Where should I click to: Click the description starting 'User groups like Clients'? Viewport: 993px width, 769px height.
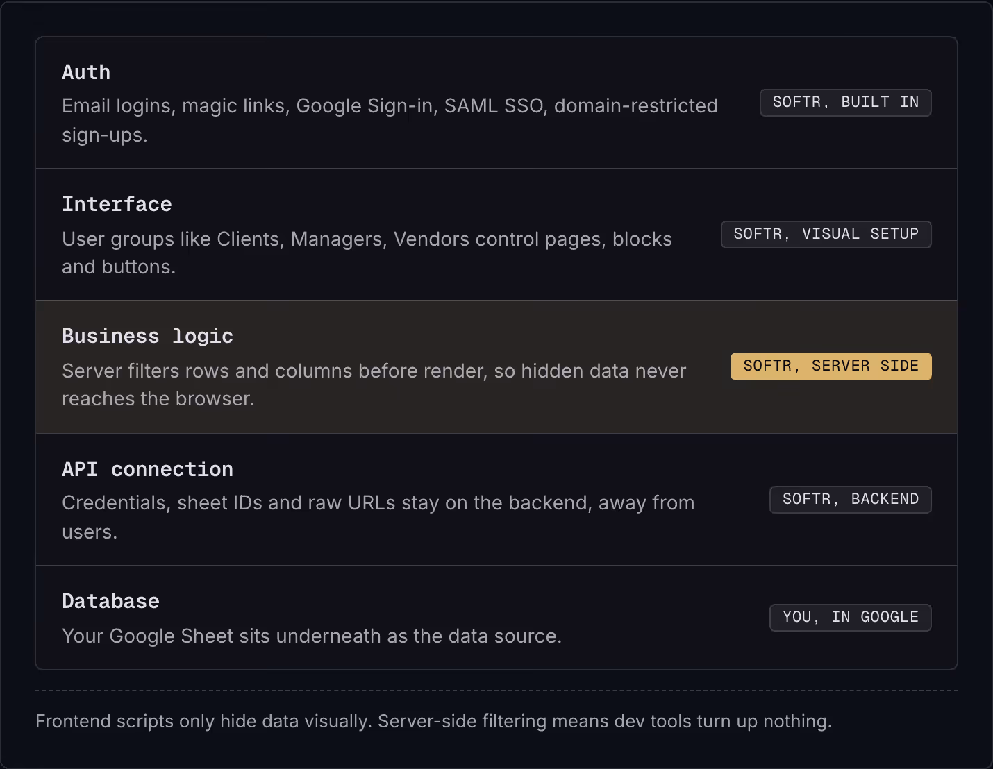tap(367, 253)
